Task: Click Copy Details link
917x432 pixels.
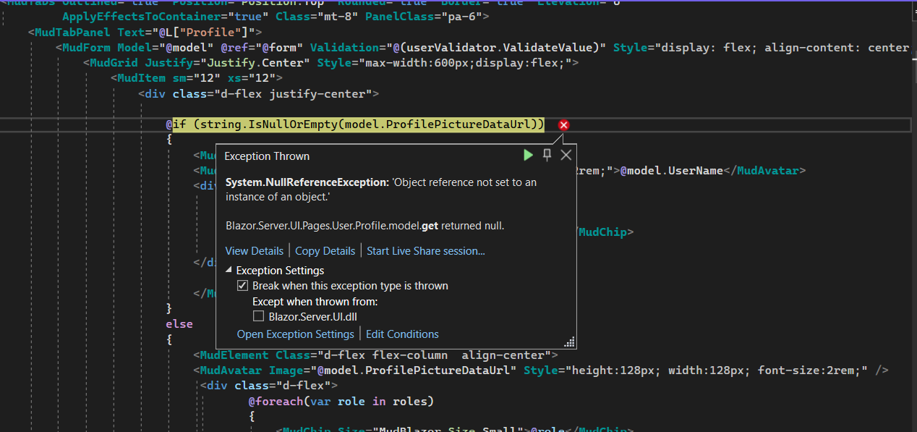Action: pyautogui.click(x=325, y=250)
